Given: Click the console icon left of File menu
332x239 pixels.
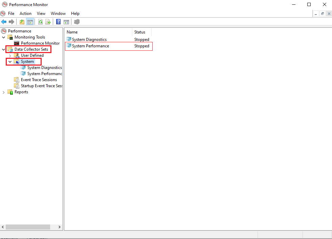Looking at the screenshot, I should pos(3,14).
